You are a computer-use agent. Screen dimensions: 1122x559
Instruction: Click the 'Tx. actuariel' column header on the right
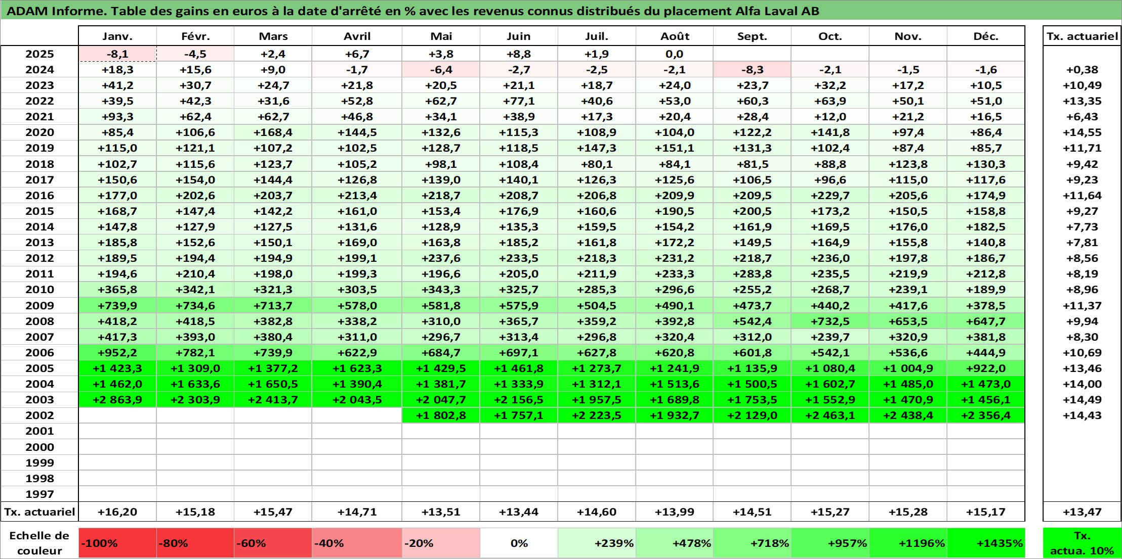[x=1082, y=36]
